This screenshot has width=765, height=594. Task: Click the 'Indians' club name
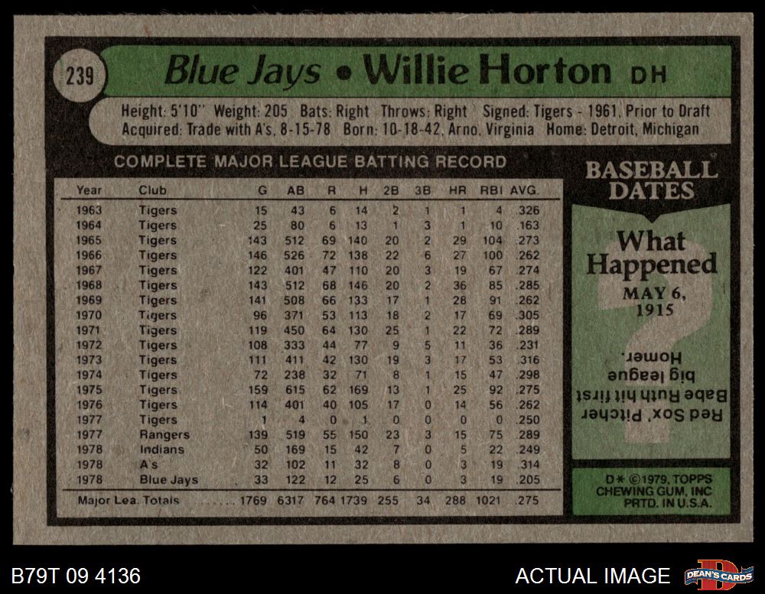coord(162,450)
